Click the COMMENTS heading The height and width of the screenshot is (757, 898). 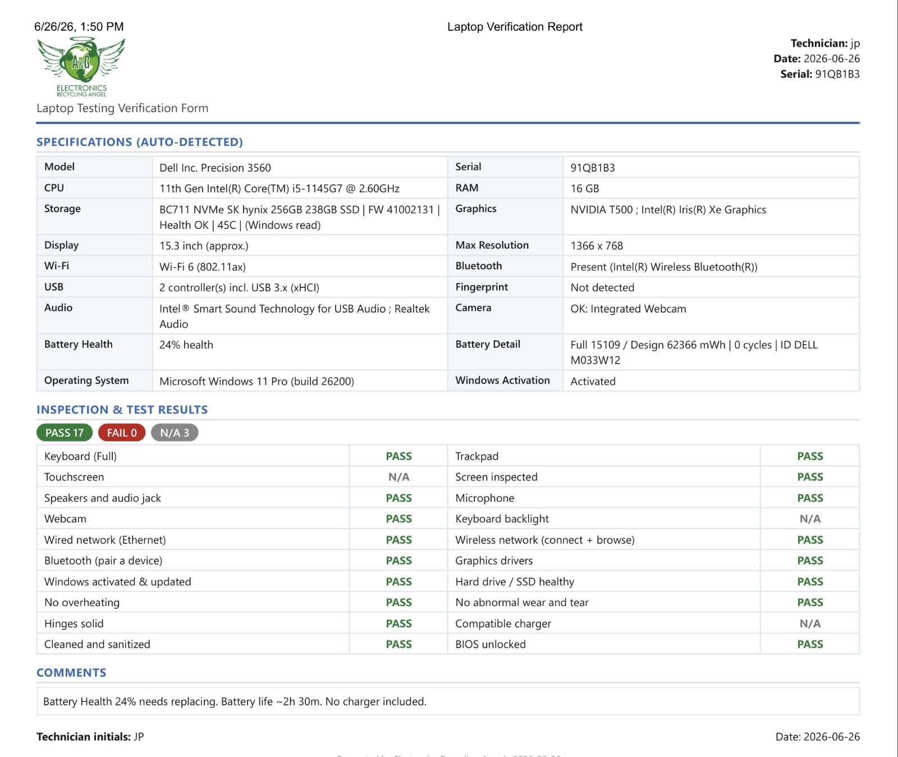click(71, 672)
